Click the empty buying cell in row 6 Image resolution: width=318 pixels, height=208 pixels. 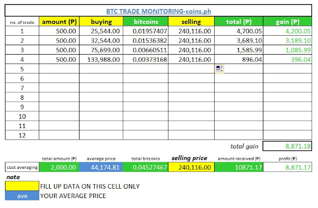101,78
